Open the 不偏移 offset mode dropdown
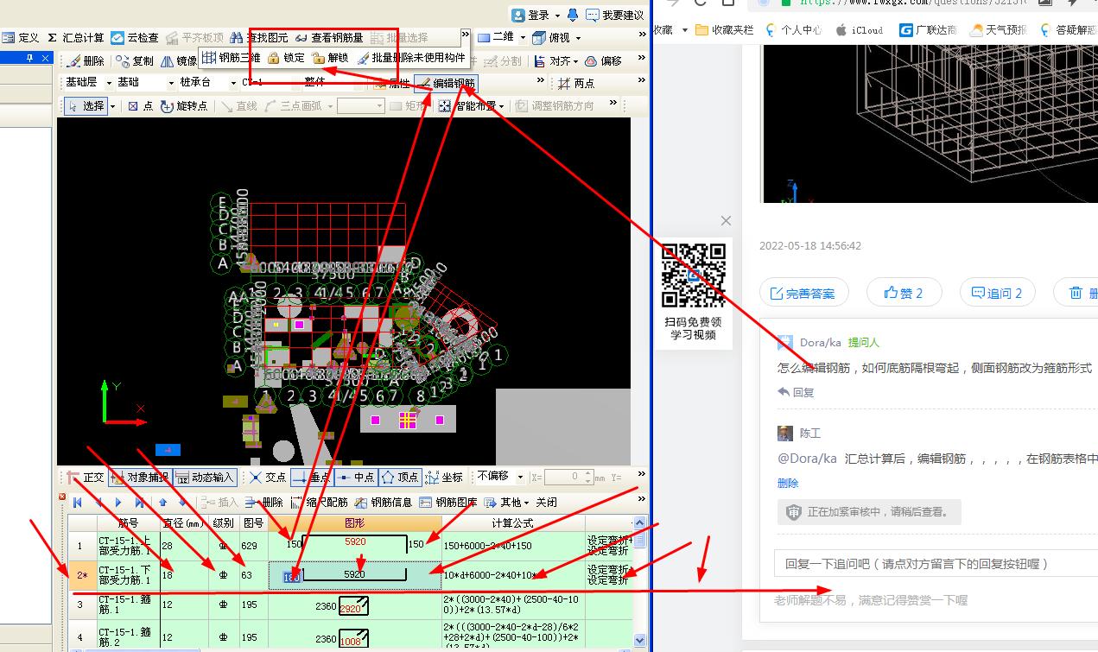Viewport: 1098px width, 652px height. point(520,478)
